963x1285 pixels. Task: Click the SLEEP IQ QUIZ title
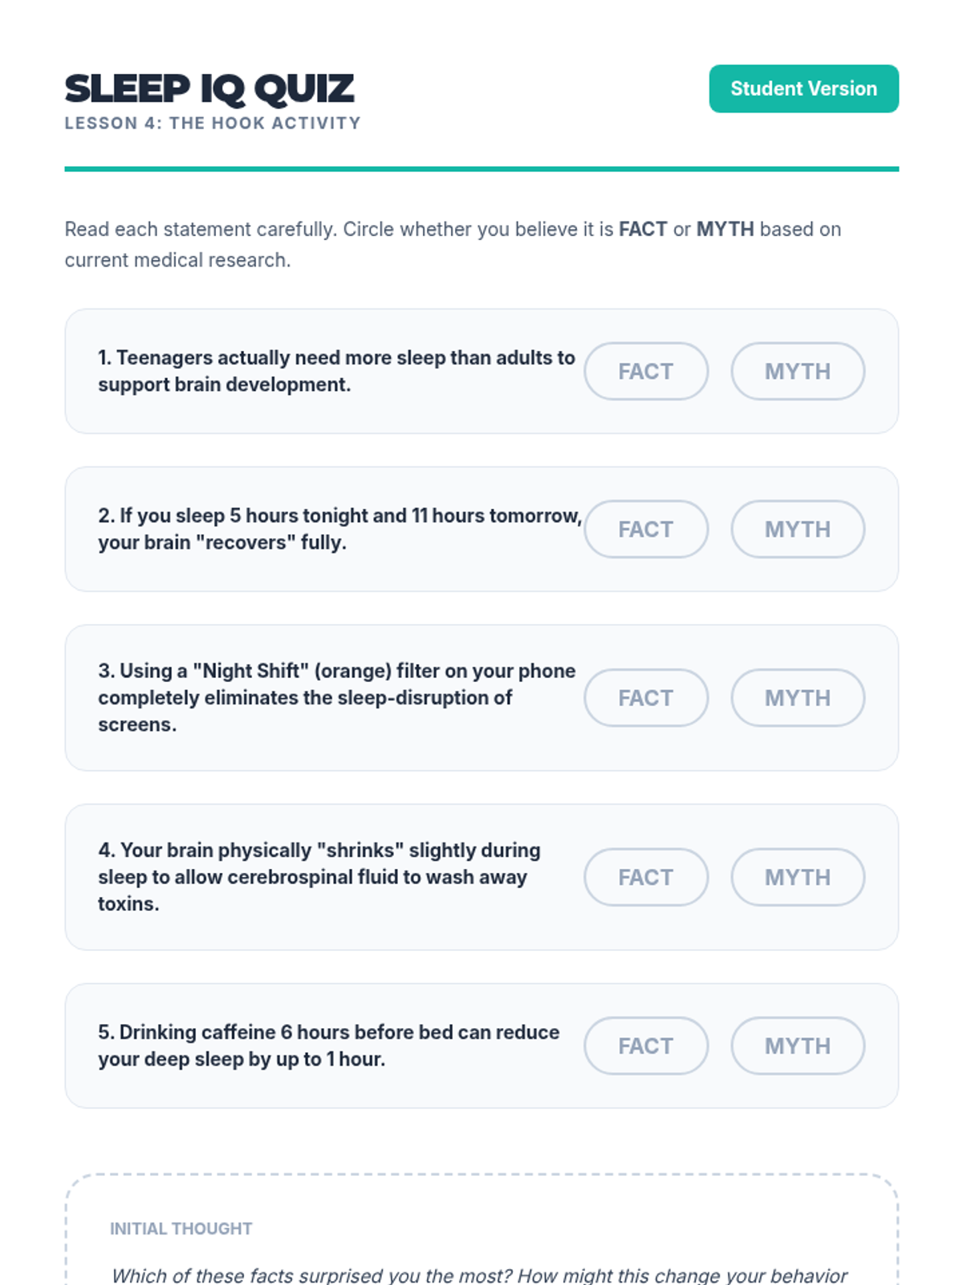click(x=209, y=88)
